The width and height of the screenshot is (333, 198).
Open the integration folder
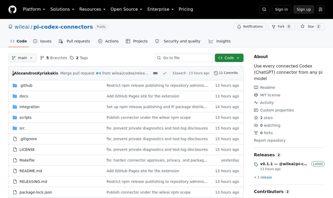(29, 107)
